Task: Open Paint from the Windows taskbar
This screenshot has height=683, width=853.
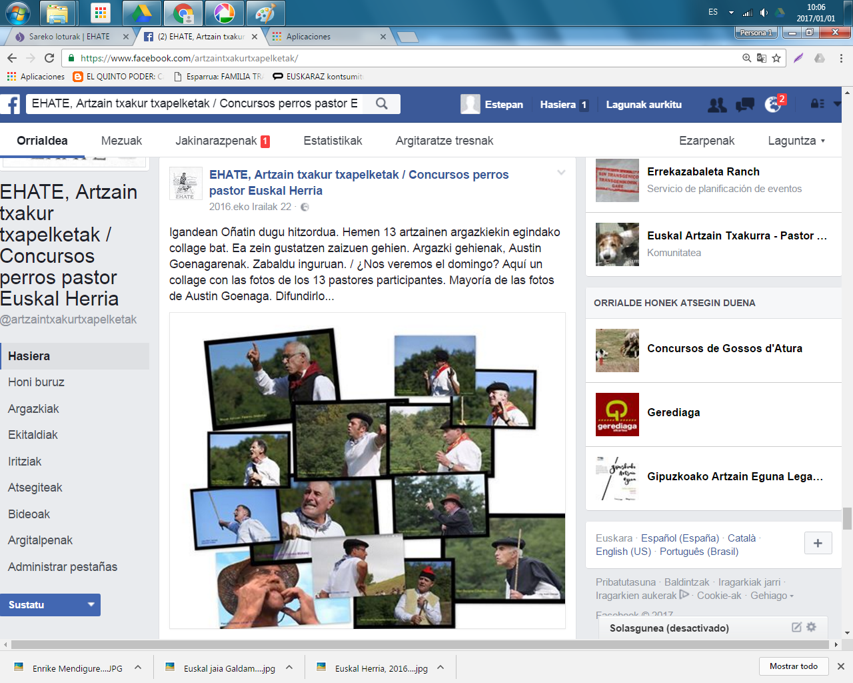Action: pyautogui.click(x=265, y=13)
